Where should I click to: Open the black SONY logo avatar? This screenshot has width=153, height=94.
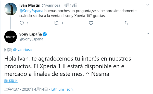10,37
